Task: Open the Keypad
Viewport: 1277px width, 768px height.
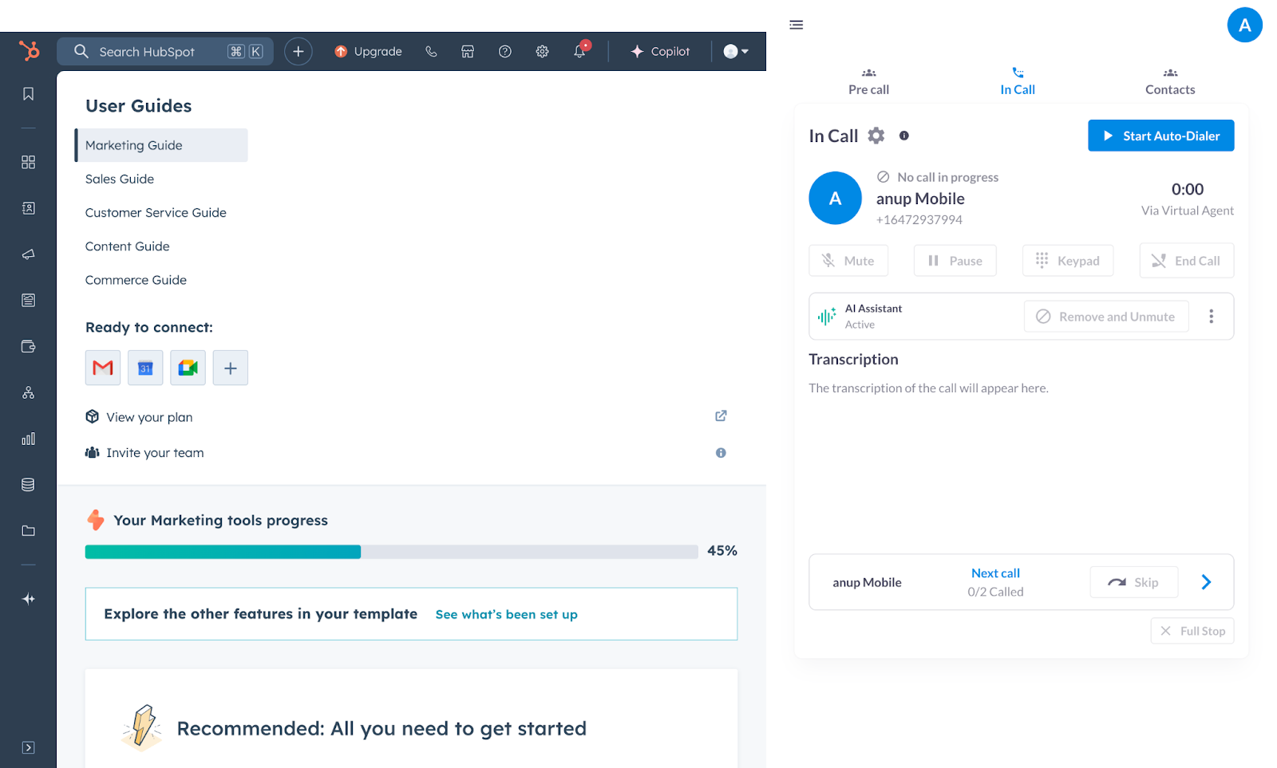Action: pyautogui.click(x=1068, y=261)
